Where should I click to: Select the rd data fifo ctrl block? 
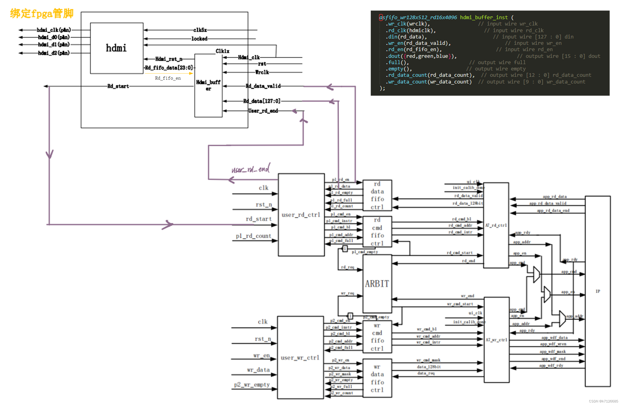(x=377, y=195)
